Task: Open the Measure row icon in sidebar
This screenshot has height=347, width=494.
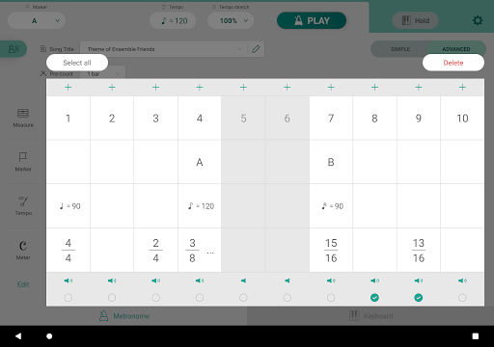Action: (x=23, y=113)
